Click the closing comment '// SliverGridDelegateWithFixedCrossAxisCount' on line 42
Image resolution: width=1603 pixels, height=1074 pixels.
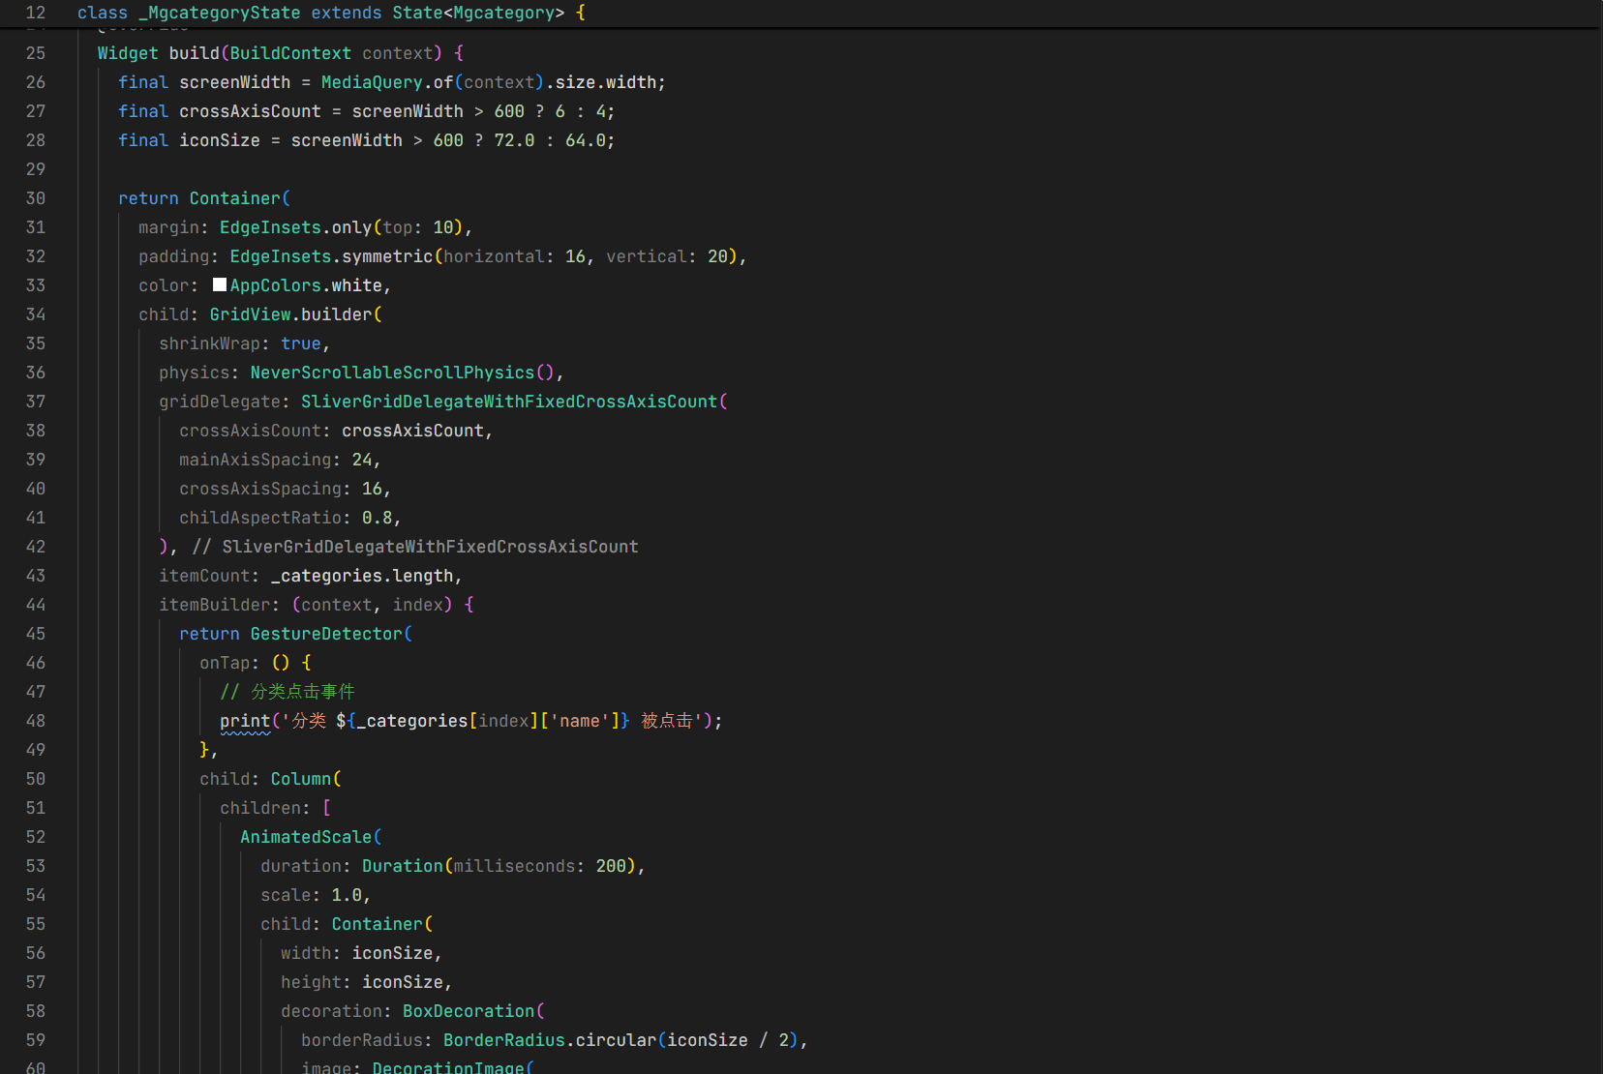tap(415, 547)
